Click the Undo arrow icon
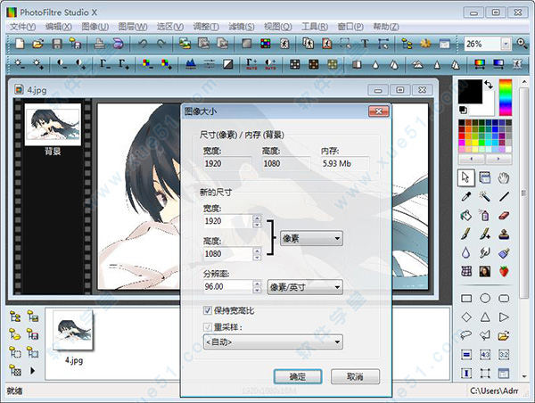Image resolution: width=535 pixels, height=403 pixels. click(143, 44)
